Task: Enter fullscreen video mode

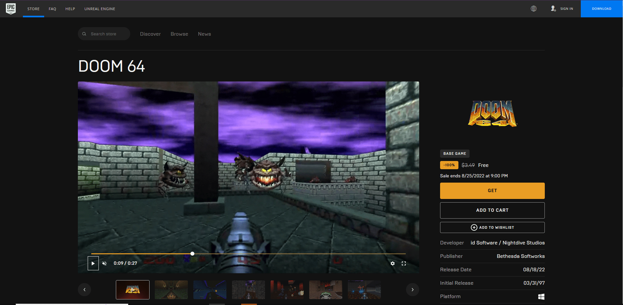Action: pos(404,263)
